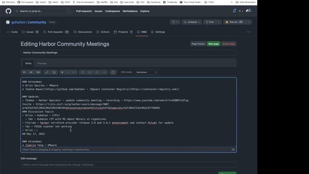The height and width of the screenshot is (174, 309).
Task: Click the Fork button
Action: tap(210, 22)
